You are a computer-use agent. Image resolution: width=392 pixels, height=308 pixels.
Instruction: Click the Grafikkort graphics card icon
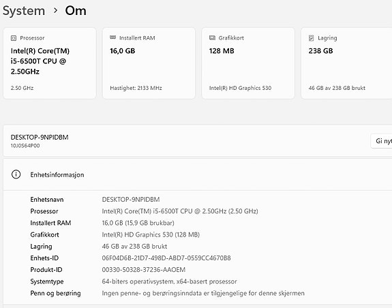coord(212,37)
